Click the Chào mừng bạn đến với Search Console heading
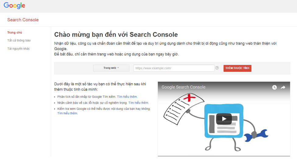This screenshot has width=297, height=167. click(x=116, y=34)
